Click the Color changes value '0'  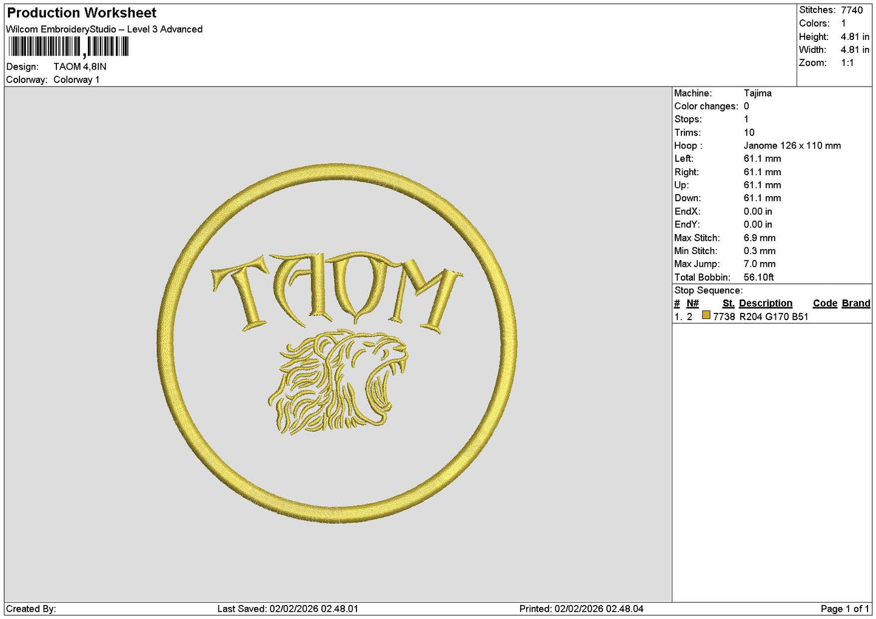pos(746,106)
